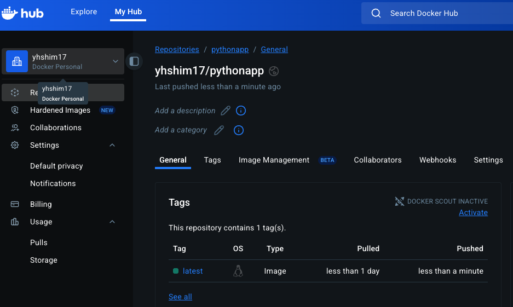Click in the Search Docker Hub field
The image size is (513, 307).
(437, 13)
